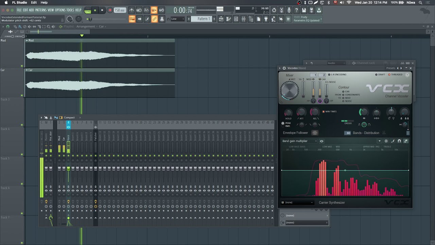Enable DRAFT mode in Vocodex
This screenshot has height=245, width=435.
380,75
